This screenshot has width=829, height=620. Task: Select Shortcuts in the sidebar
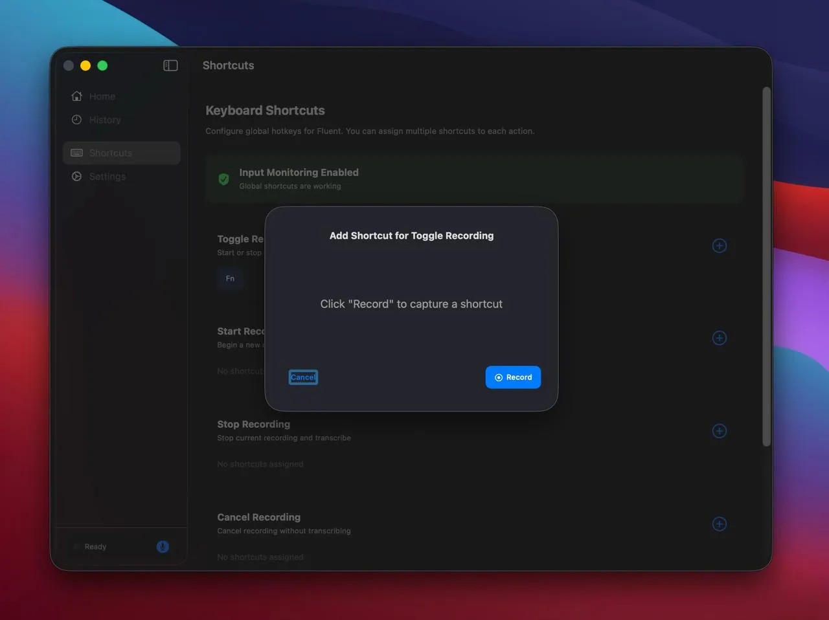(110, 153)
